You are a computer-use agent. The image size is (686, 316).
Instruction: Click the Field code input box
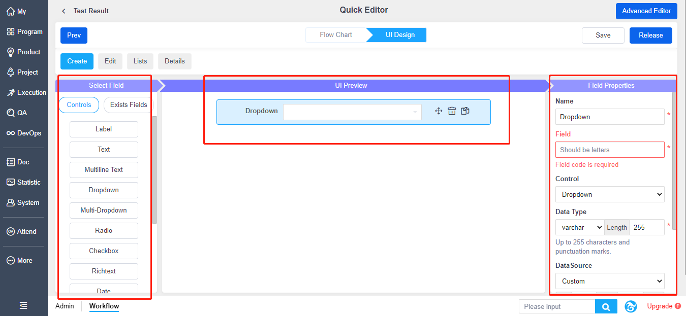(x=609, y=150)
